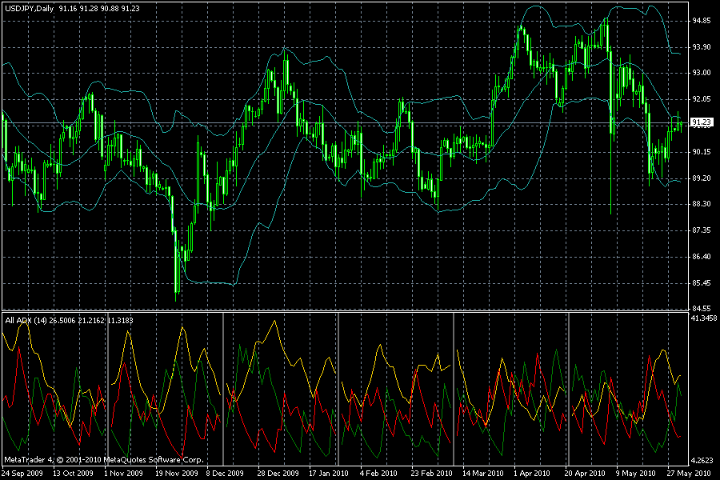Click the 1 Apr 2010 date label
720x480 pixels.
pos(532,473)
